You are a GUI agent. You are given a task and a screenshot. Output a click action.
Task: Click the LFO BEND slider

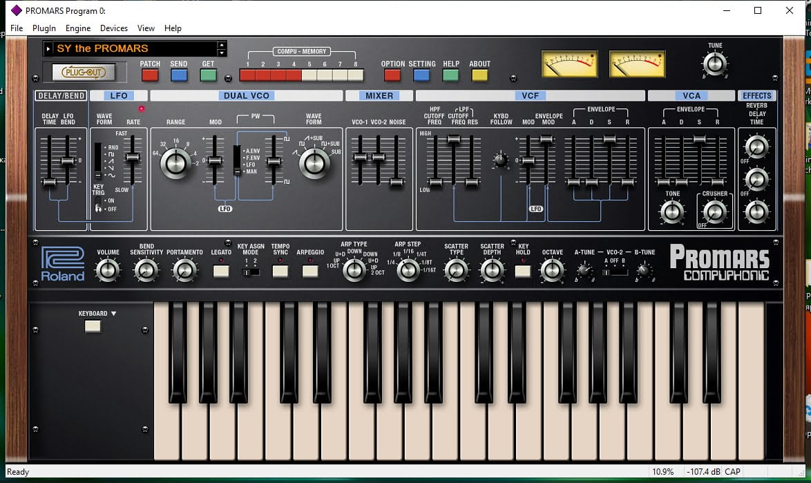point(67,161)
